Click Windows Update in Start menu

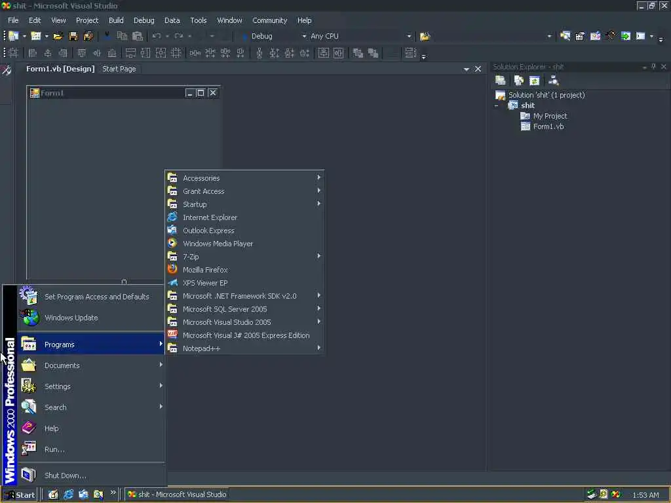(91, 318)
